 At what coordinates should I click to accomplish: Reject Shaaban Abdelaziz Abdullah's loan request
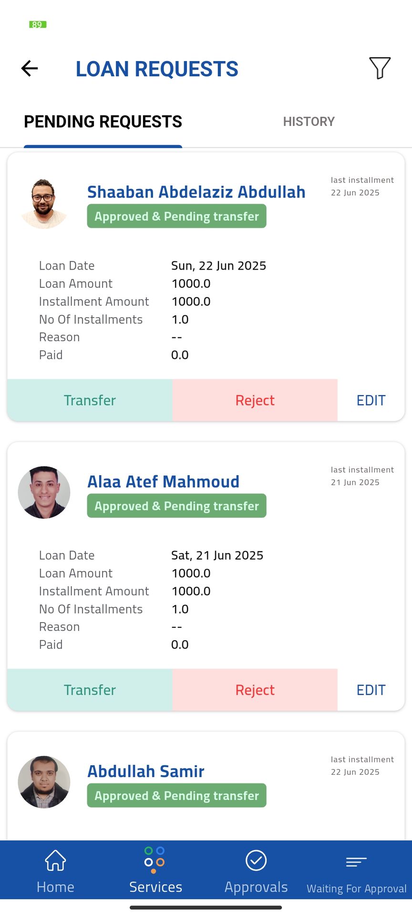pyautogui.click(x=255, y=400)
